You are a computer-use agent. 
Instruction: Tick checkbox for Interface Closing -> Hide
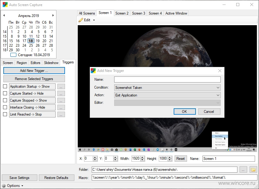5,107
